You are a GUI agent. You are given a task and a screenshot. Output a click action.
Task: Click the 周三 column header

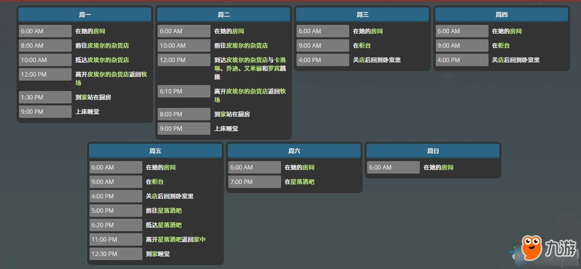tap(362, 15)
